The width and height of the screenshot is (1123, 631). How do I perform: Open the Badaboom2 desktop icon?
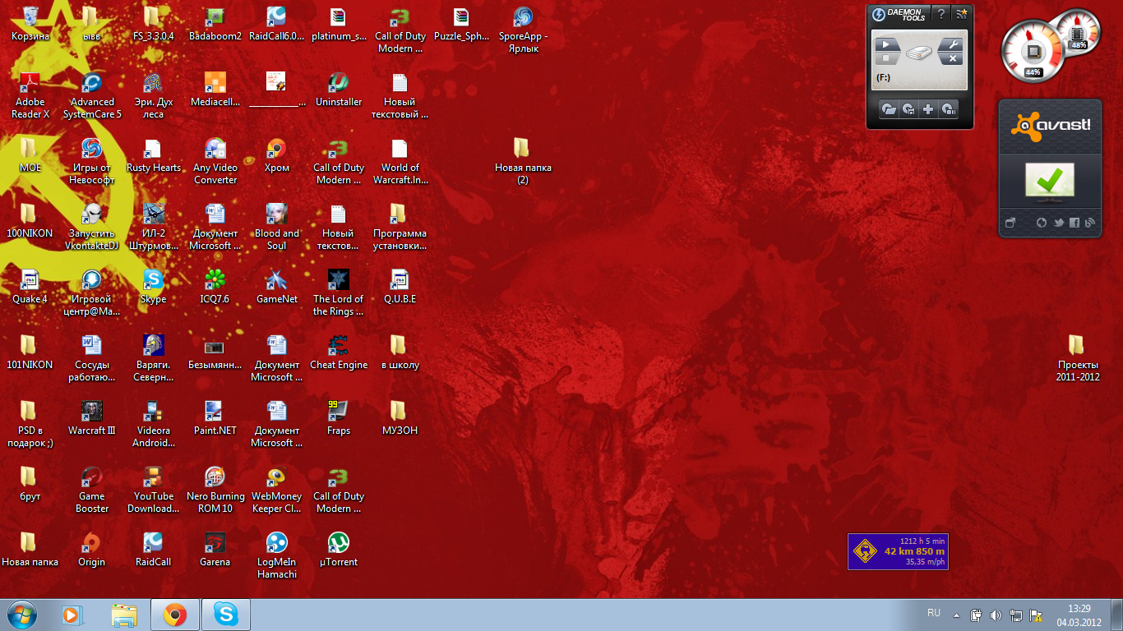coord(215,24)
